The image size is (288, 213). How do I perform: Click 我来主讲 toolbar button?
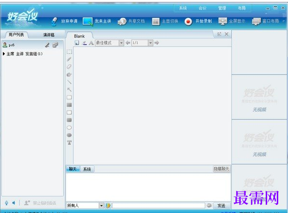(97, 21)
